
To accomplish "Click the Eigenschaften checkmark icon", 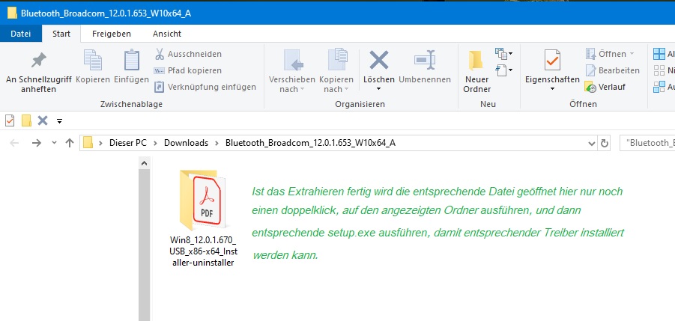I will tap(552, 61).
